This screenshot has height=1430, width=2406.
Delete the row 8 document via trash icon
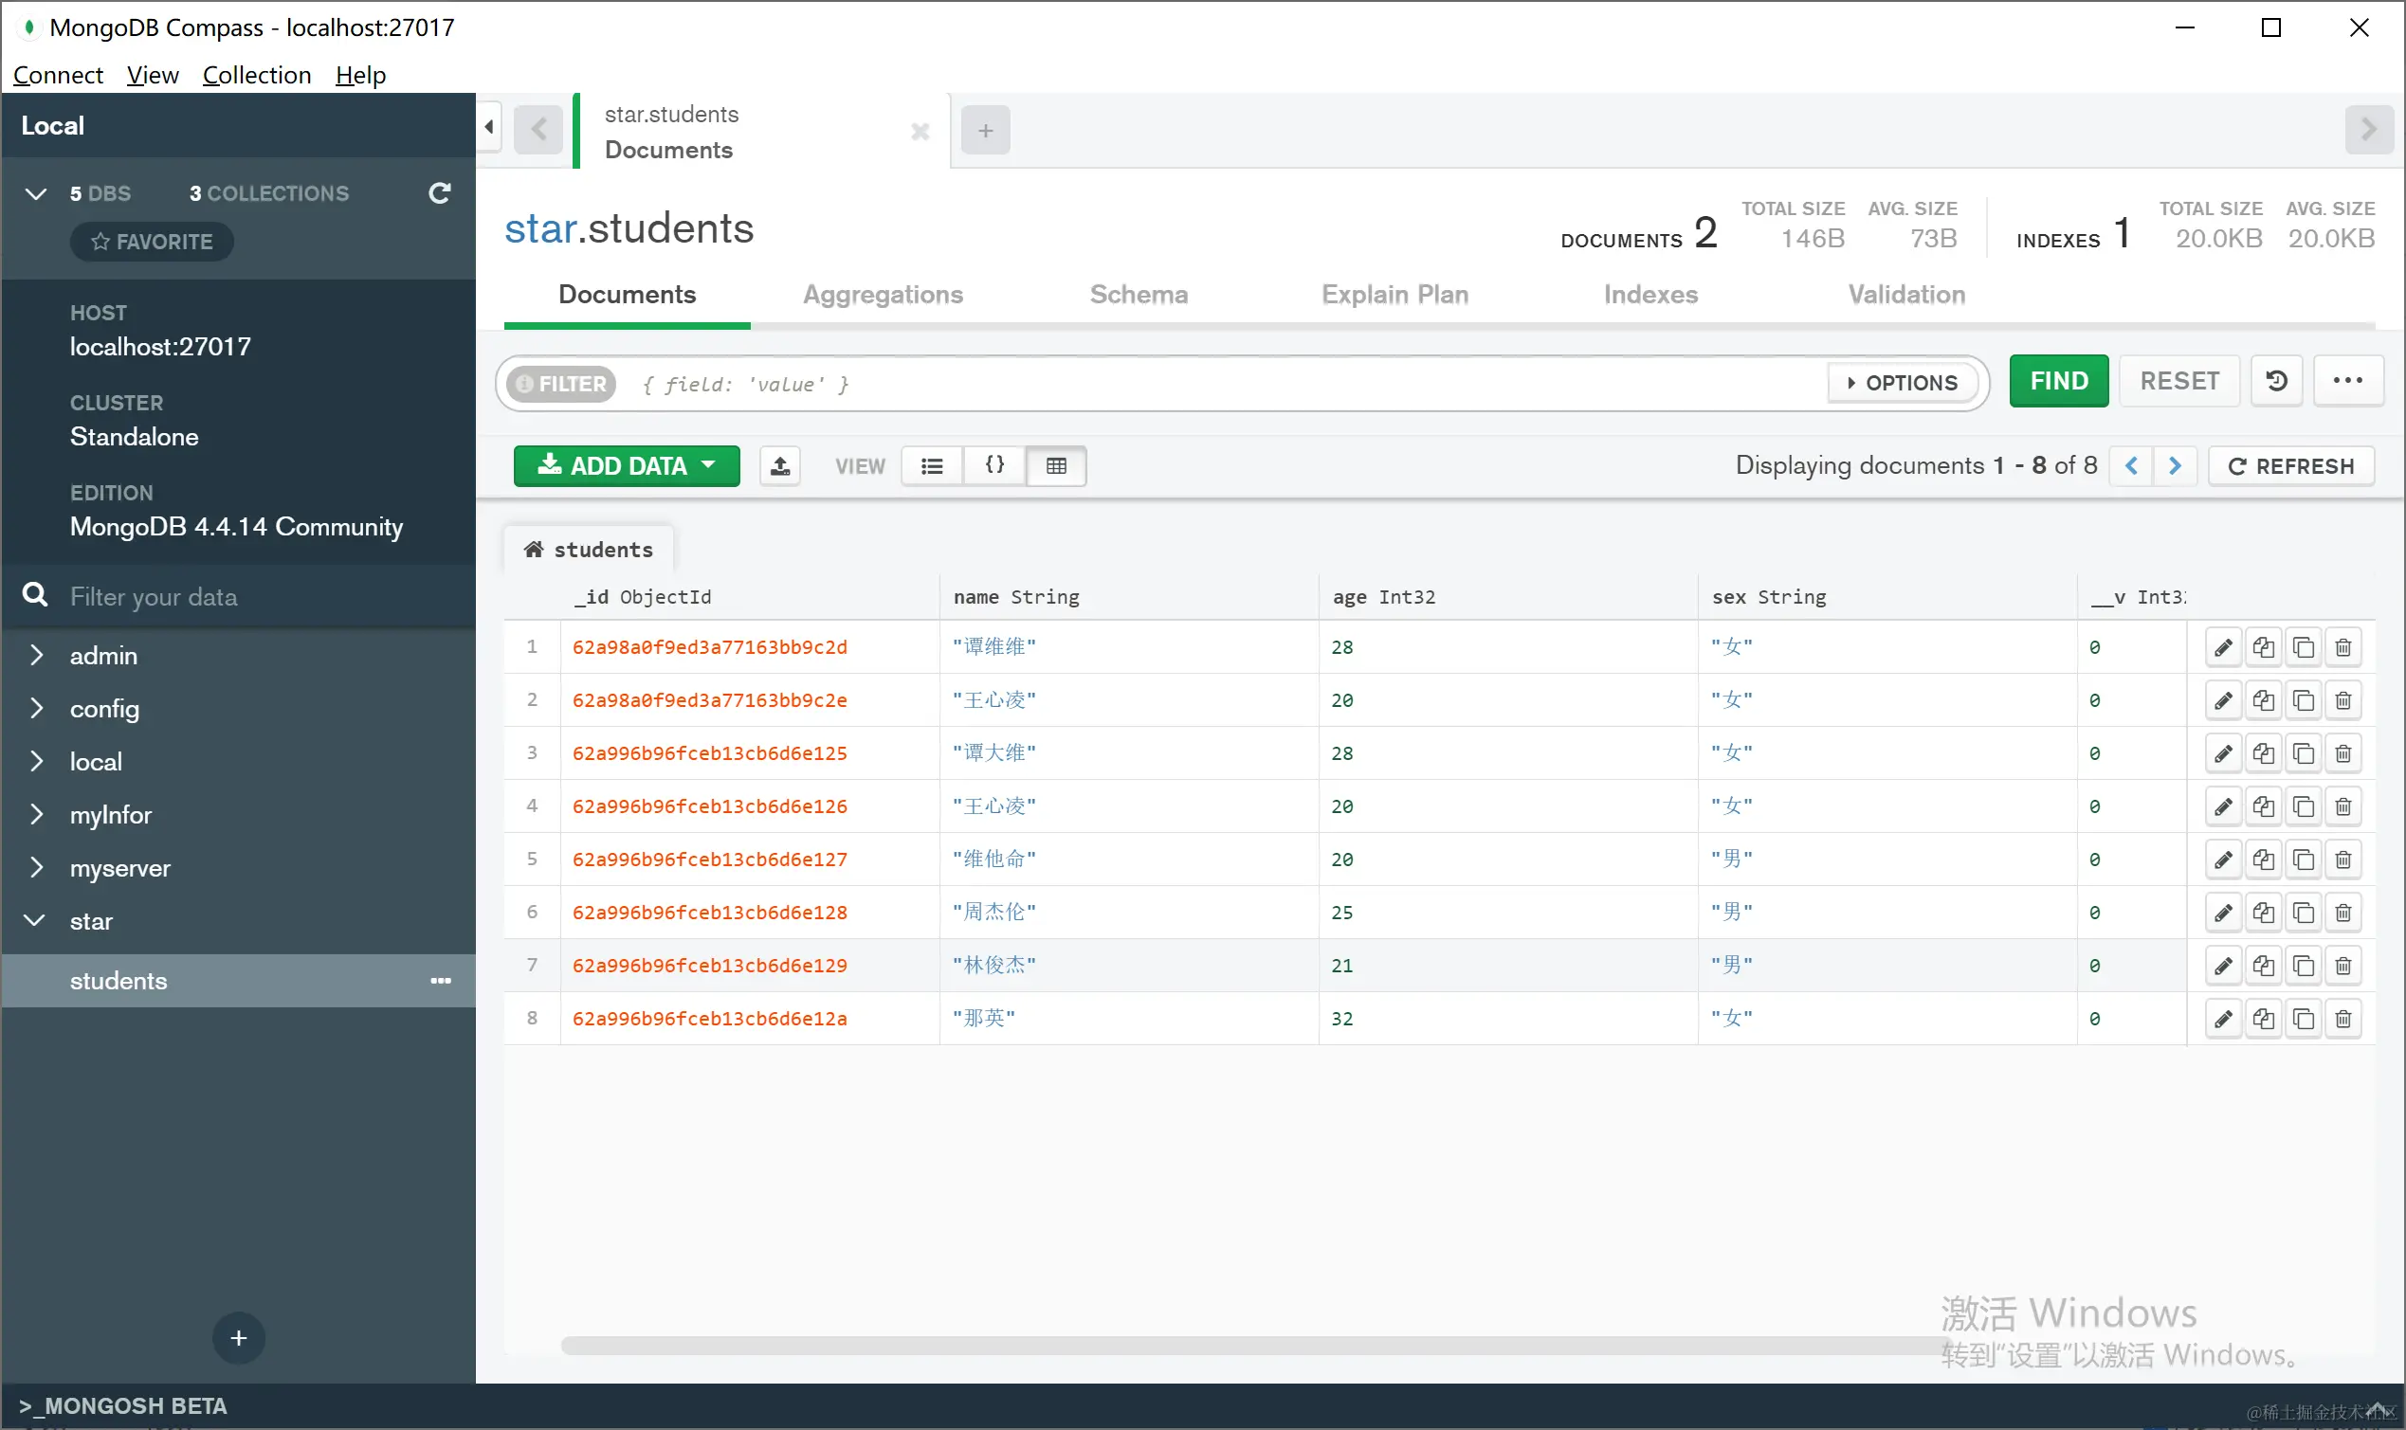pos(2343,1019)
